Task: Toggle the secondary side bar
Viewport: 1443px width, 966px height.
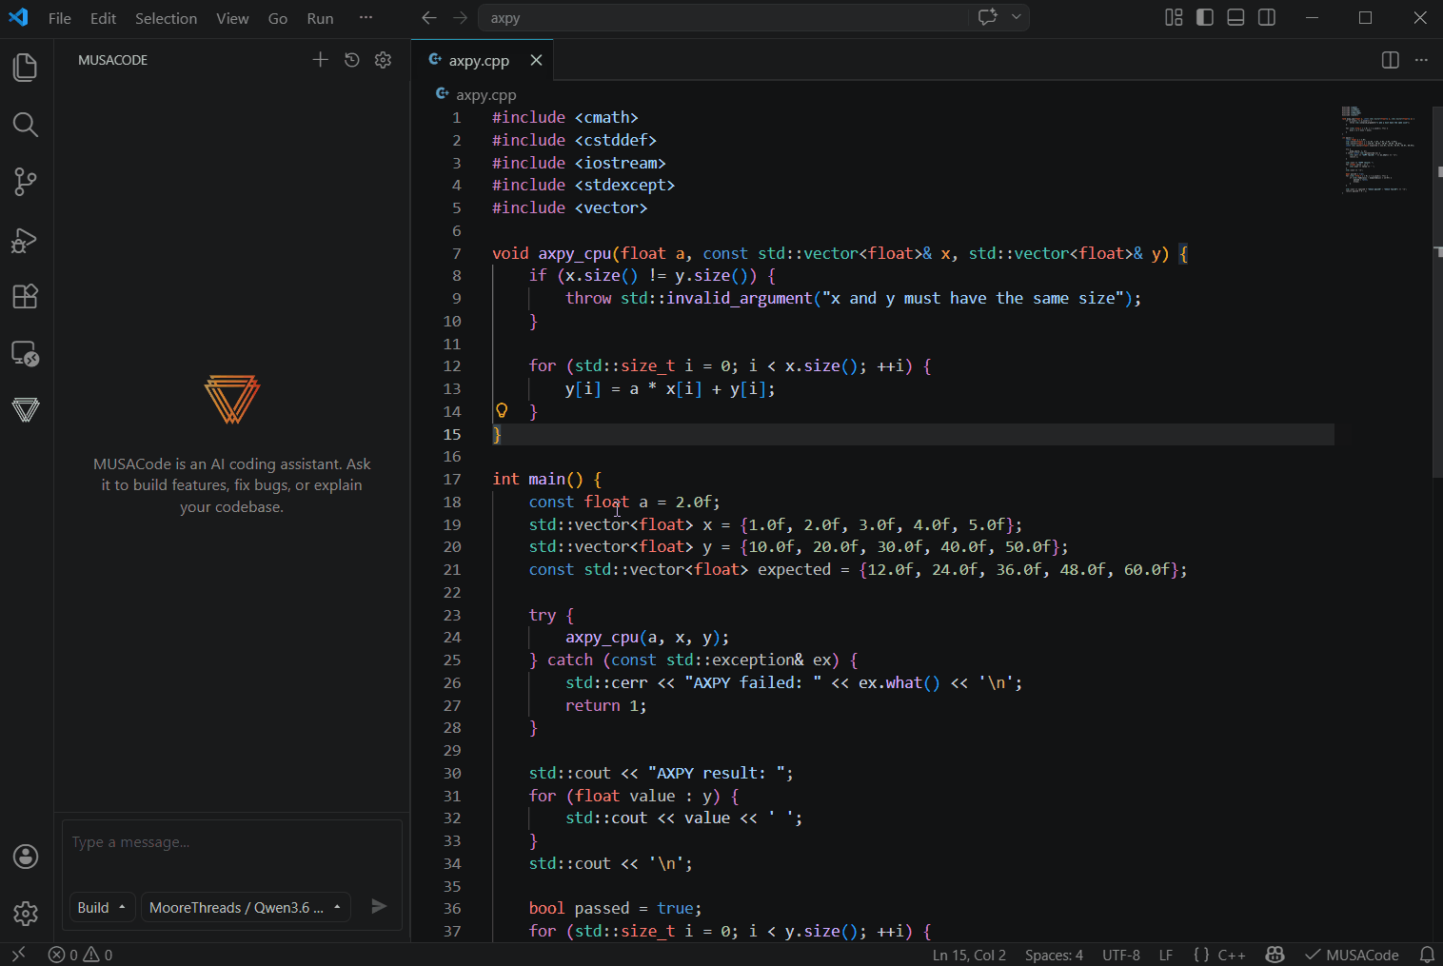Action: (x=1267, y=17)
